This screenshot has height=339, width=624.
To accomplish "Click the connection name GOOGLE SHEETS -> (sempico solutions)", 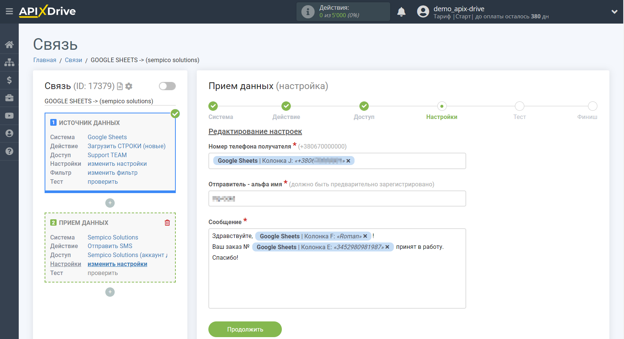I will click(99, 101).
